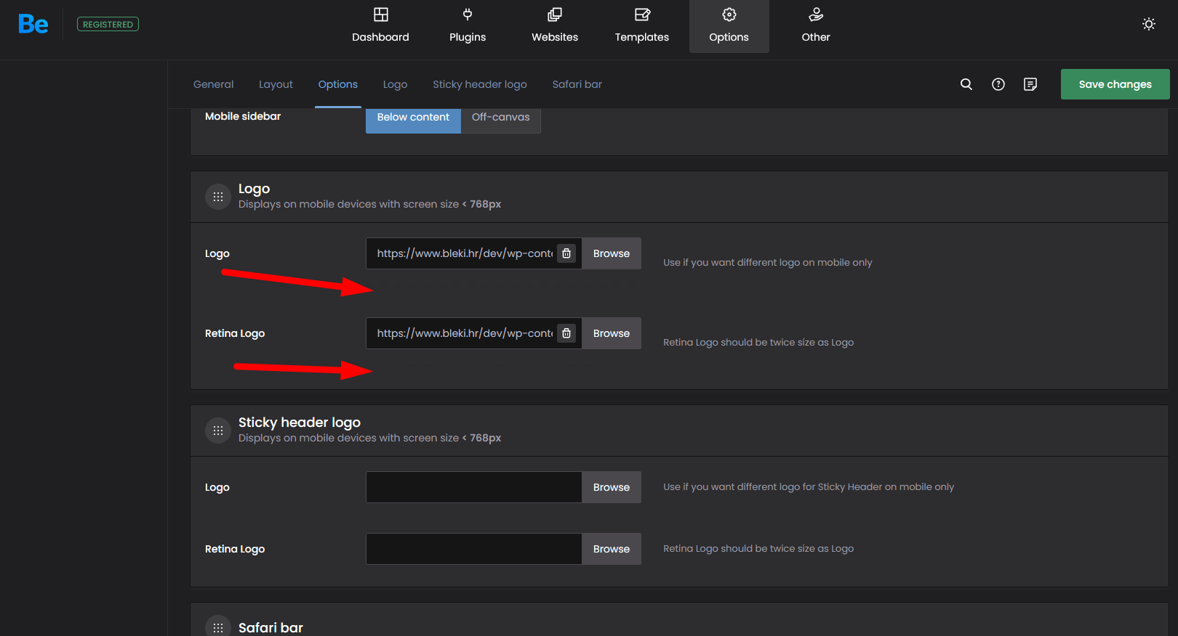The image size is (1178, 636).
Task: Open the options search icon
Action: click(966, 84)
